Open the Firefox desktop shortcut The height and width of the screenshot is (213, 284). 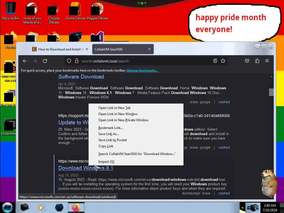[10, 40]
